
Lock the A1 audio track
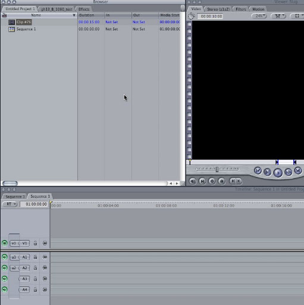(x=35, y=257)
